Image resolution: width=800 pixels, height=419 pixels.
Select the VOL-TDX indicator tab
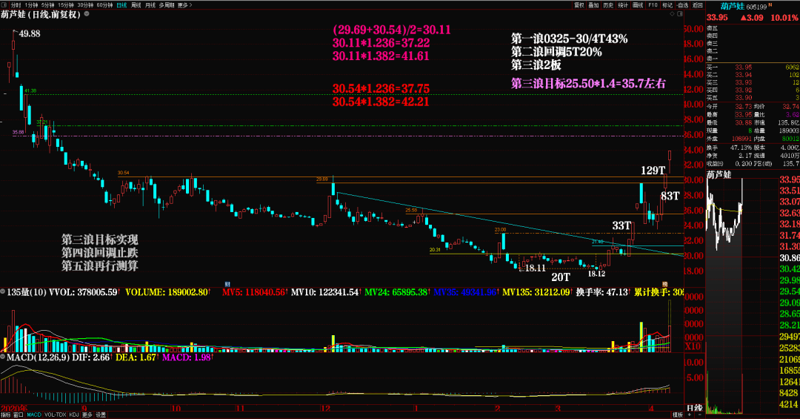coord(55,415)
